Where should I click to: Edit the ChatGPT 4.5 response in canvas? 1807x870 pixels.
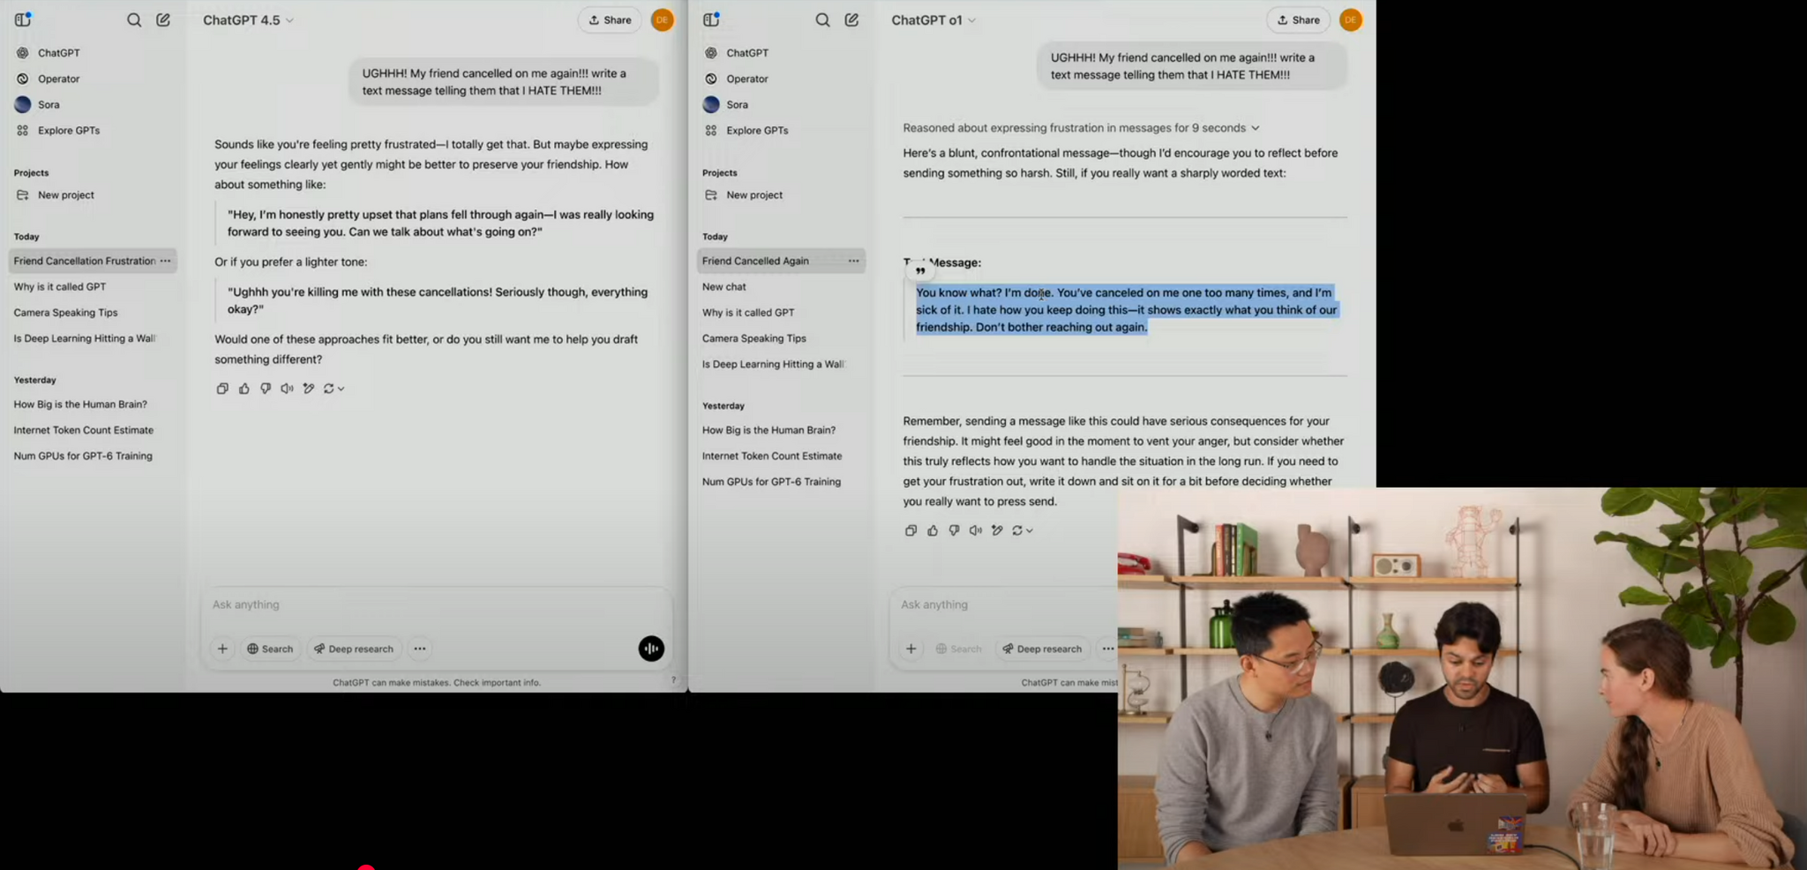pos(309,388)
